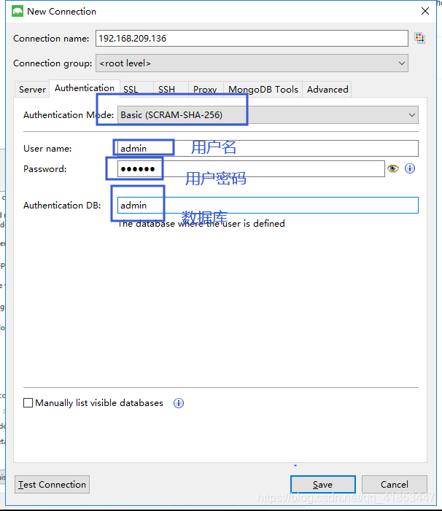The width and height of the screenshot is (442, 511).
Task: Switch to the Proxy tab
Action: [205, 89]
